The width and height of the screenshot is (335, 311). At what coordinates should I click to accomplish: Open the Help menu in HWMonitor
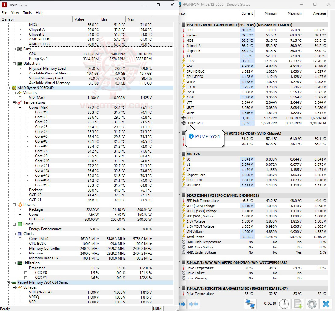point(40,12)
